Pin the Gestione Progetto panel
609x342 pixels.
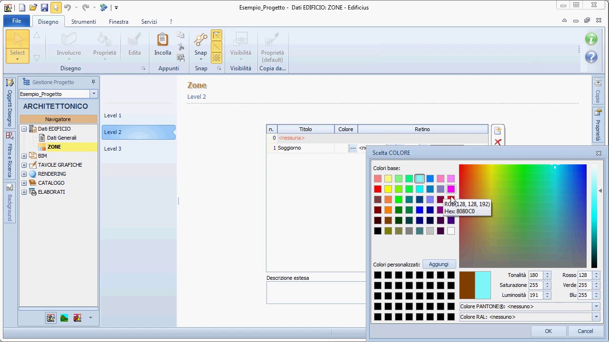tap(93, 82)
